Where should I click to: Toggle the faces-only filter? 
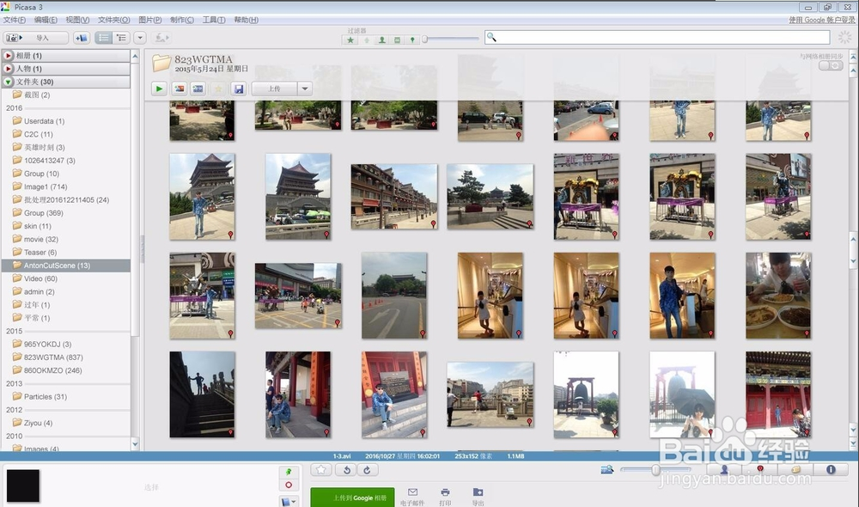coord(381,40)
